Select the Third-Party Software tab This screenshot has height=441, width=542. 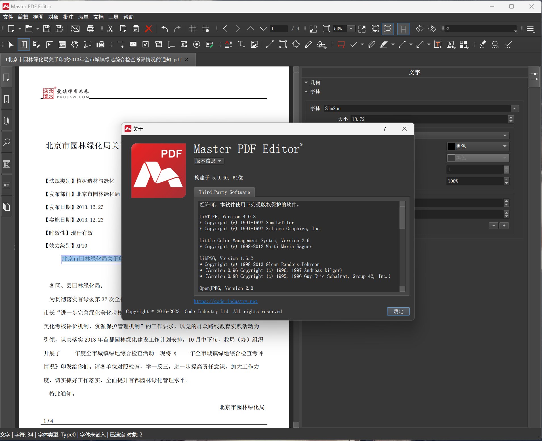click(x=224, y=192)
